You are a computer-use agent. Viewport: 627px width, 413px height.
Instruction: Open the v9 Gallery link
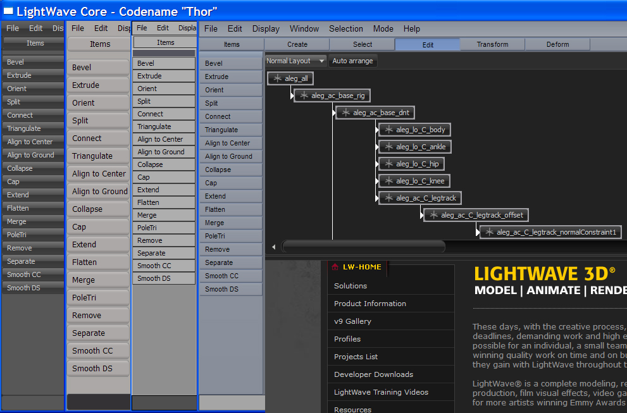click(x=352, y=321)
